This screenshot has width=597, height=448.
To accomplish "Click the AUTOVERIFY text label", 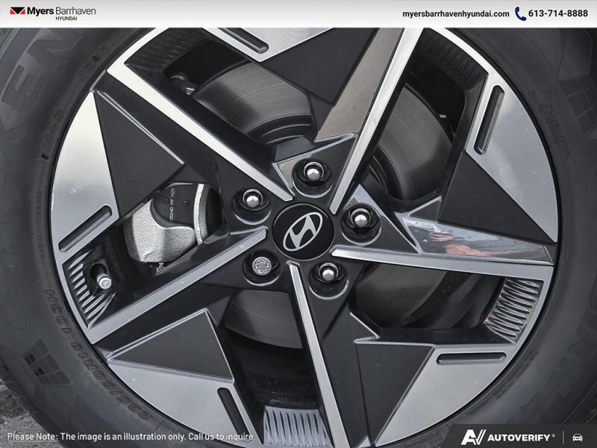I will tap(519, 435).
